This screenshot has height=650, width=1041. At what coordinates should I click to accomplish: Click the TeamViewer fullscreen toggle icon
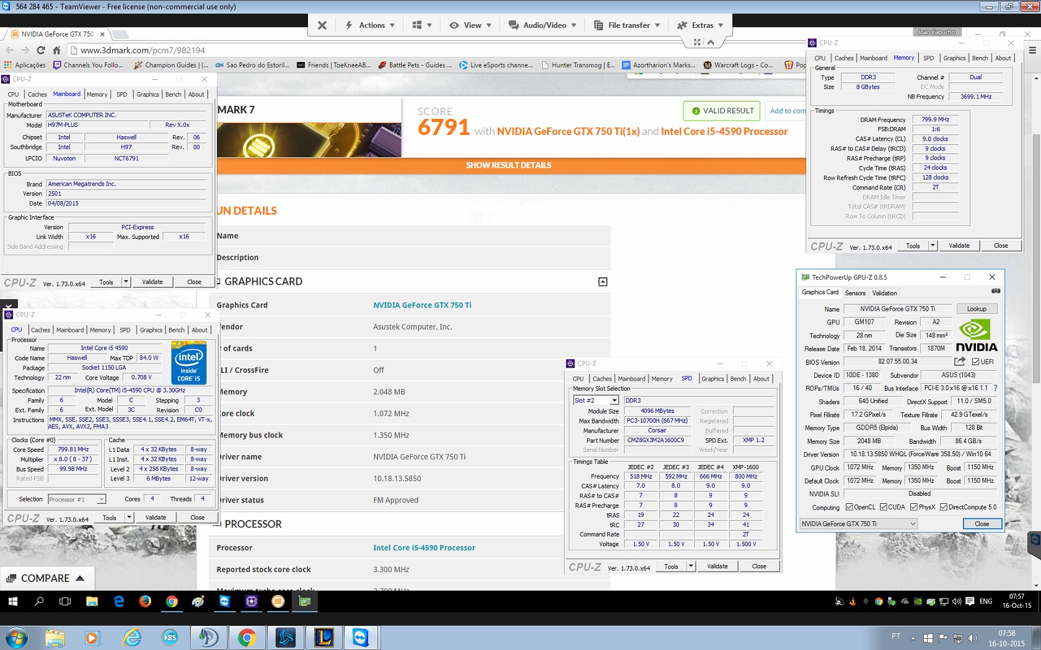(x=697, y=42)
